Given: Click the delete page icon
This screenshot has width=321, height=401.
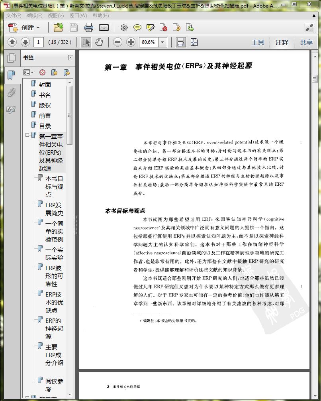Looking at the screenshot, I should [163, 28].
